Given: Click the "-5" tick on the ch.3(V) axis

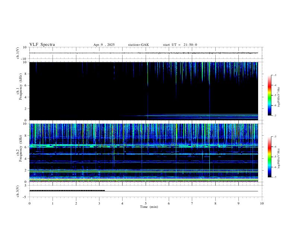Looking at the screenshot, I should click(x=25, y=197).
